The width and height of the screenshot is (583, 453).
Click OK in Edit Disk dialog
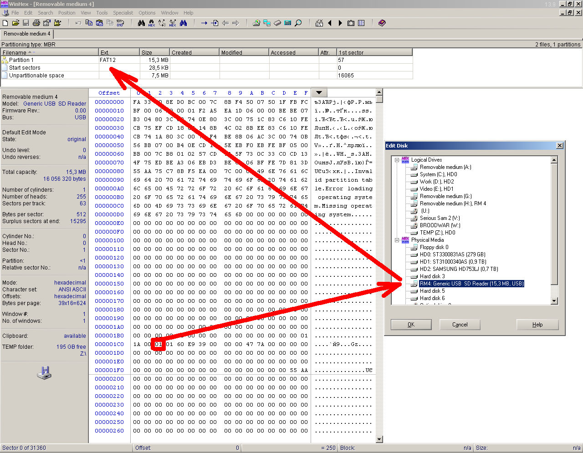(x=411, y=325)
